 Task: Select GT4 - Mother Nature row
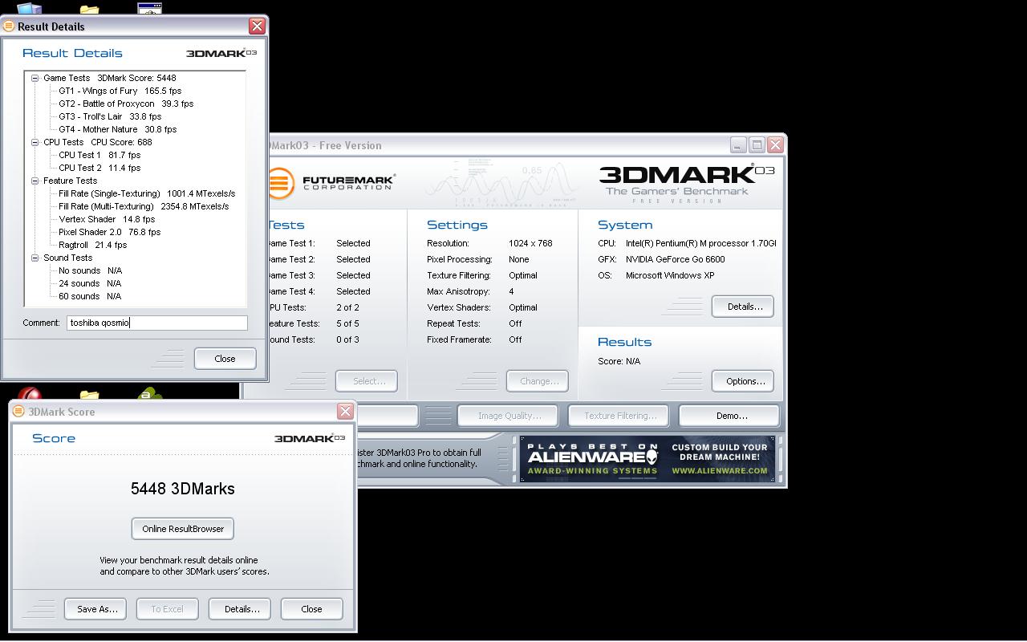[117, 129]
